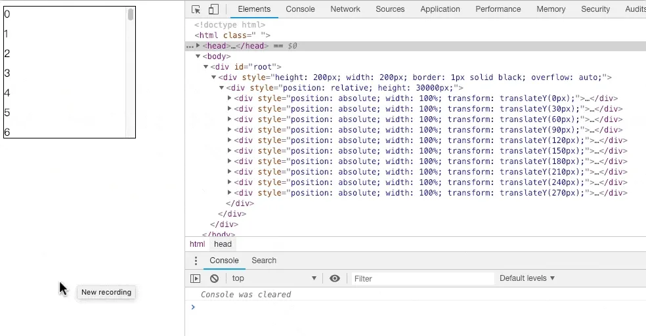Click list item 3 in the scroll box
This screenshot has height=336, width=646.
(7, 73)
